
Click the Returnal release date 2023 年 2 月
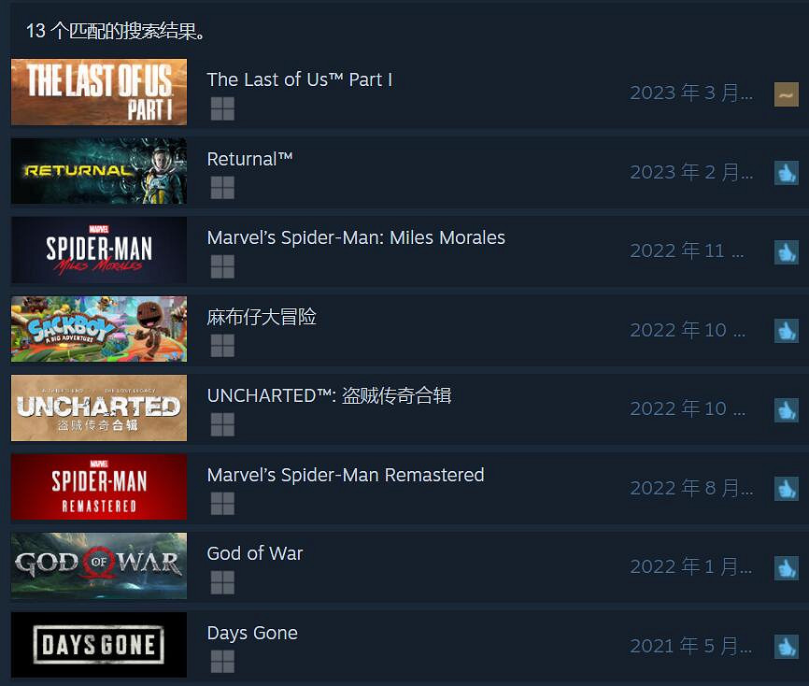point(691,172)
